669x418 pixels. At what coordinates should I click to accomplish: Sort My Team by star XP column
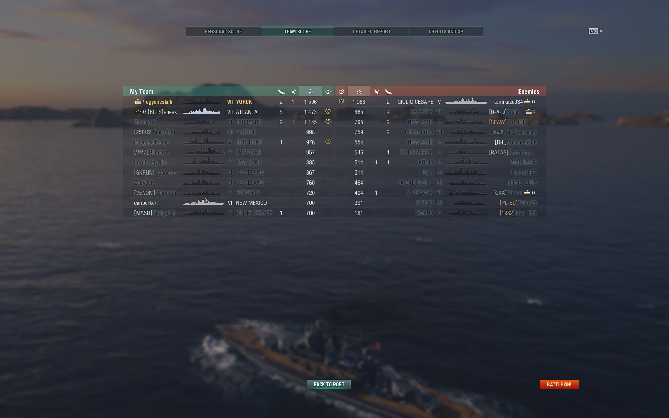tap(310, 91)
